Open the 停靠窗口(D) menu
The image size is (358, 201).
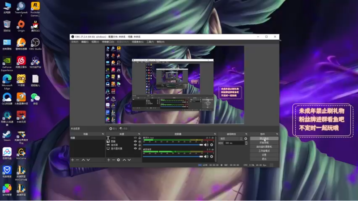pyautogui.click(x=108, y=42)
